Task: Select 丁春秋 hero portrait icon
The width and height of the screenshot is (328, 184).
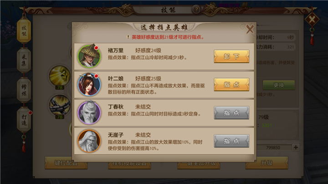Action: tap(89, 113)
